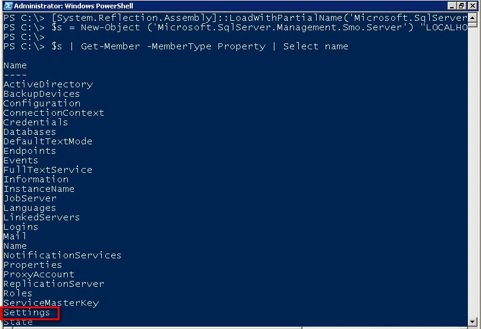
Task: Click the vertical scrollbar thumb
Action: [x=473, y=25]
